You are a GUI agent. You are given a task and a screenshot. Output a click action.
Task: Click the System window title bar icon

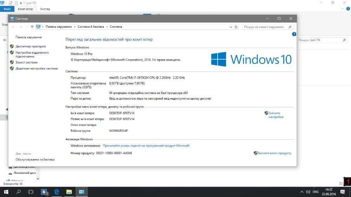(12, 19)
